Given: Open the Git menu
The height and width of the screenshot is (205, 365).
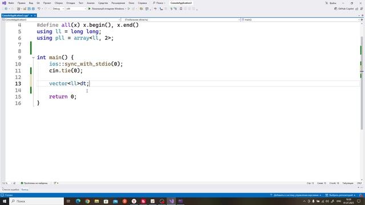Looking at the screenshot, I should coord(38,3).
